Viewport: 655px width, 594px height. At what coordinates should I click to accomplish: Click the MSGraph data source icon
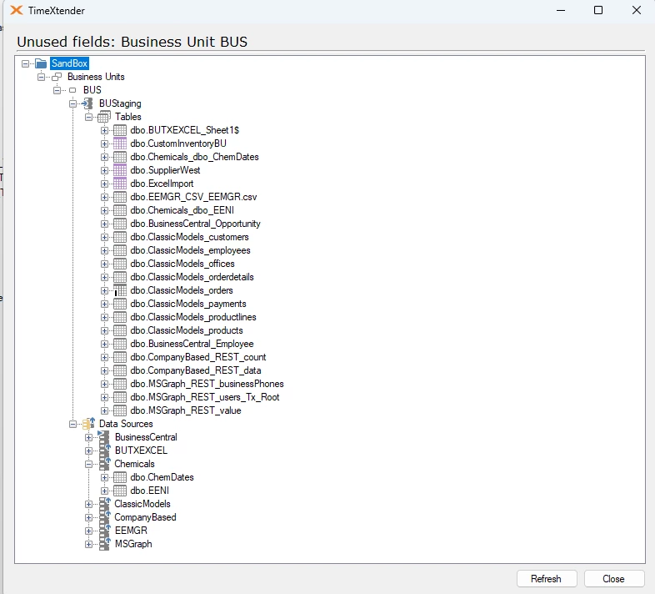pyautogui.click(x=104, y=544)
